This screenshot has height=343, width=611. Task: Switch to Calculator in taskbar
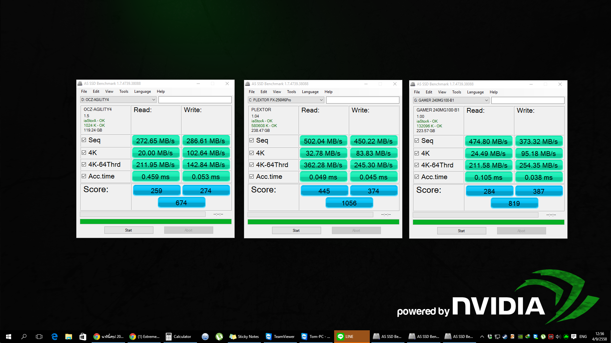[179, 337]
